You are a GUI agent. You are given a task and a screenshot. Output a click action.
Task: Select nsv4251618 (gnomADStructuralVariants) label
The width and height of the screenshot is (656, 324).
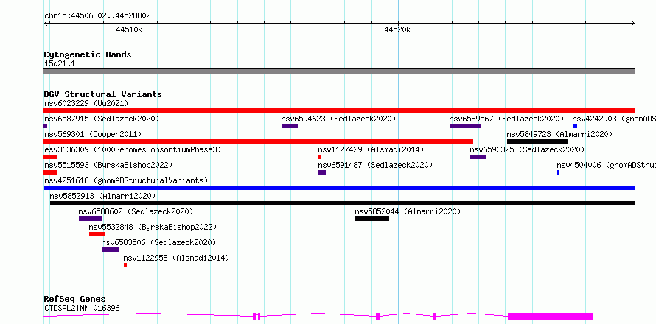(126, 180)
